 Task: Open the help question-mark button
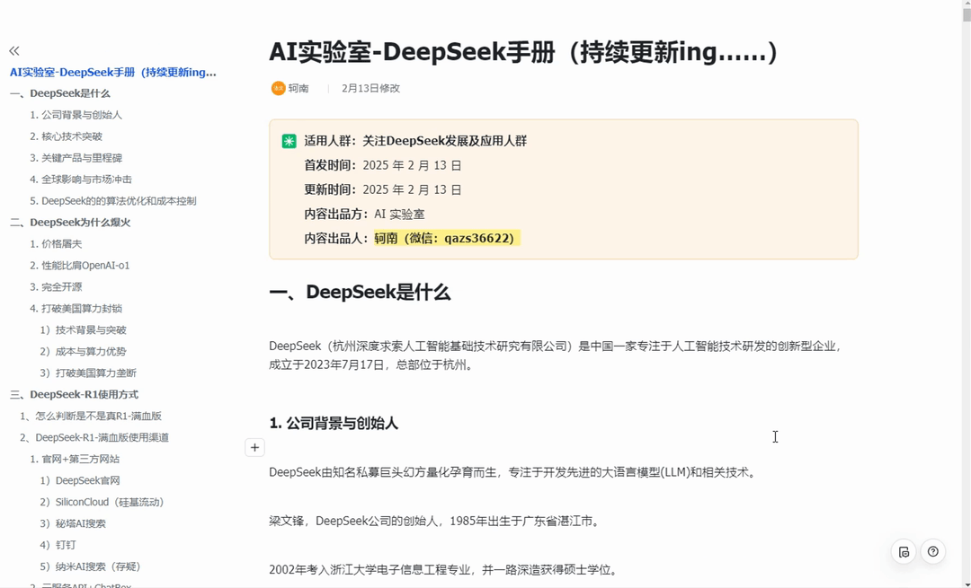tap(932, 551)
